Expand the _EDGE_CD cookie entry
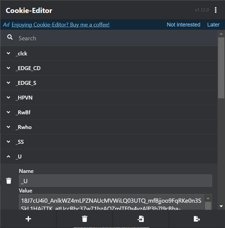Screen dimensions: 225x228 tap(9, 68)
